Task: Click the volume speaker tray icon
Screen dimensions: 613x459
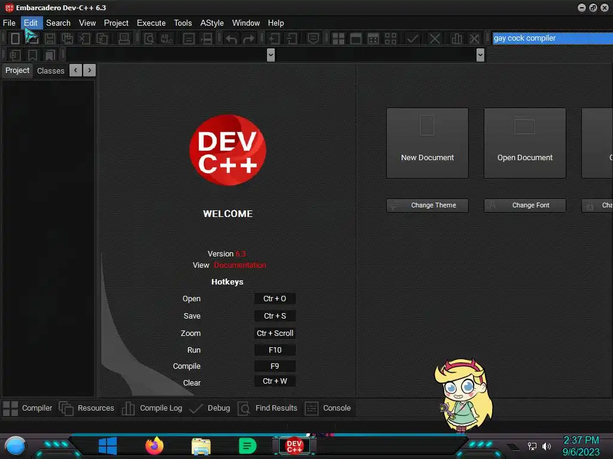Action: click(547, 446)
